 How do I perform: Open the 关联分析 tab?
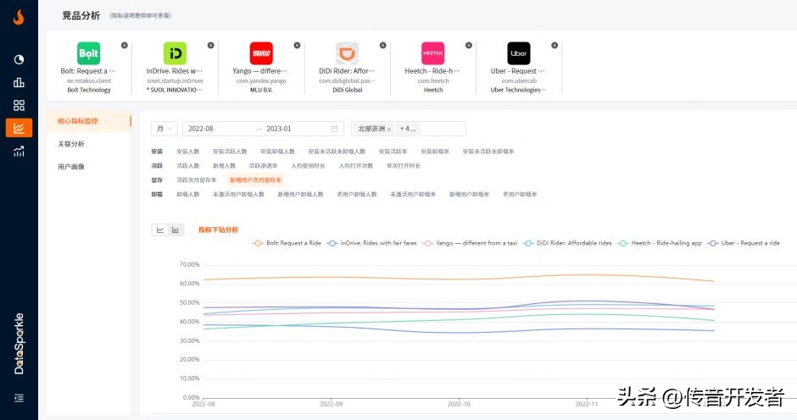point(71,144)
